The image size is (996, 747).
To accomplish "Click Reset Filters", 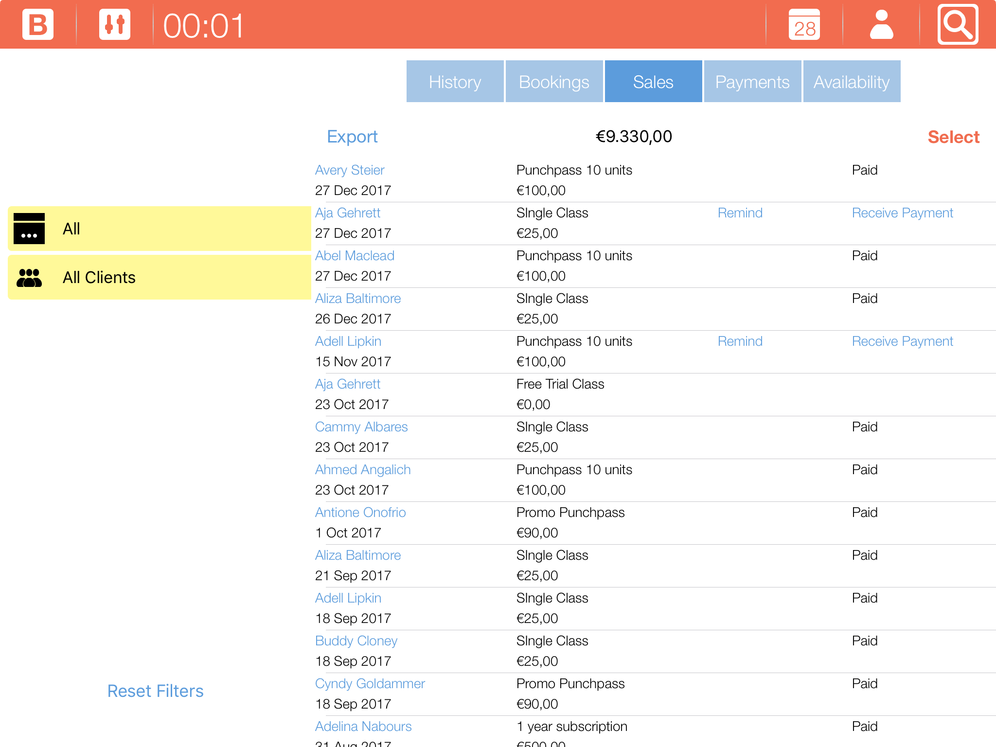I will 155,691.
